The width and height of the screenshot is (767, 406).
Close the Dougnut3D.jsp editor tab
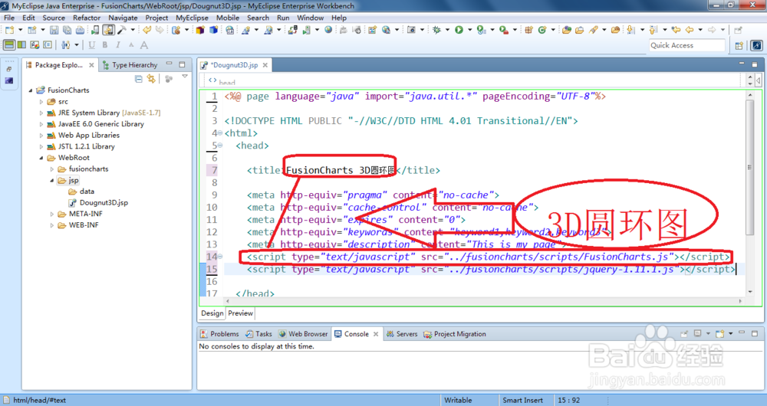[x=265, y=65]
